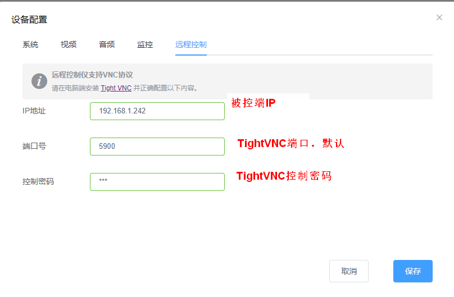Open the 视频 tab
The image size is (454, 297).
pos(69,44)
